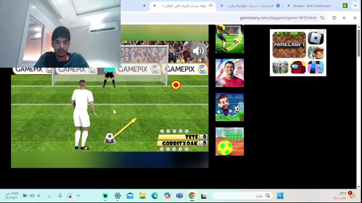Click the gamesbarq.com URL in the address bar
Screen dimensions: 362x203
pyautogui.click(x=278, y=18)
